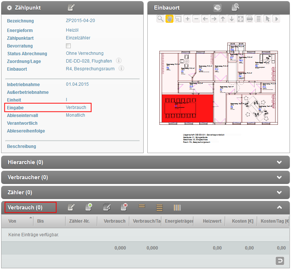
Task: Fit floor plan to full extent
Action: tap(241, 19)
